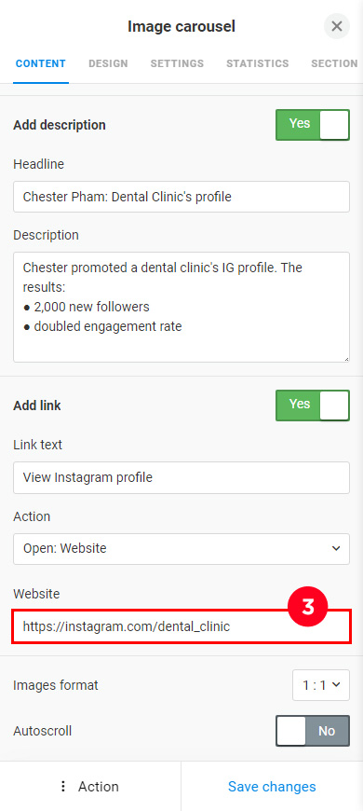Viewport: 363px width, 811px height.
Task: Switch to the DESIGN tab
Action: click(x=108, y=63)
